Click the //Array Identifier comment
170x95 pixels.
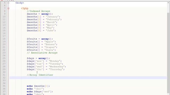(x=40, y=75)
